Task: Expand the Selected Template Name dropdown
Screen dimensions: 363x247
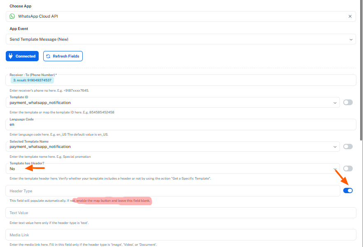Action: coord(173,147)
